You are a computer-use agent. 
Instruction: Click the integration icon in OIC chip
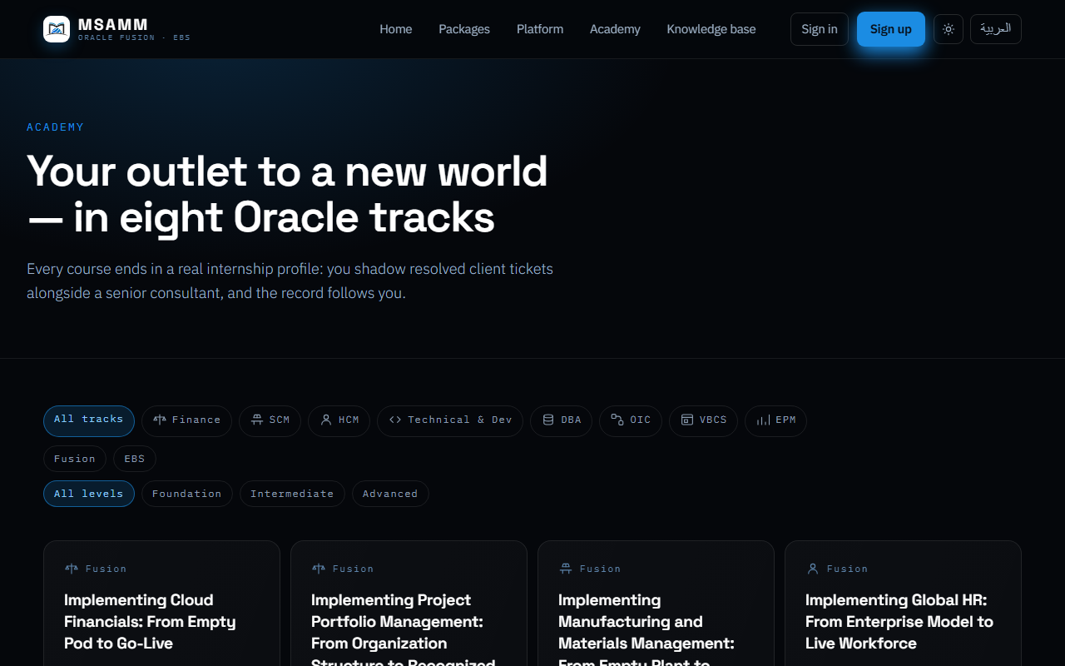click(617, 420)
